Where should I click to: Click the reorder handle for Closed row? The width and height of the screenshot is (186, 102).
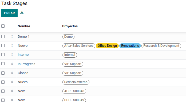[x=12, y=73]
